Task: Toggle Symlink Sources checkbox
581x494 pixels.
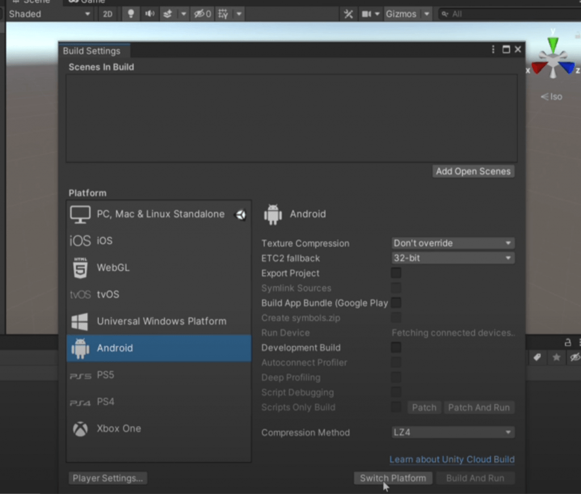Action: pyautogui.click(x=396, y=288)
